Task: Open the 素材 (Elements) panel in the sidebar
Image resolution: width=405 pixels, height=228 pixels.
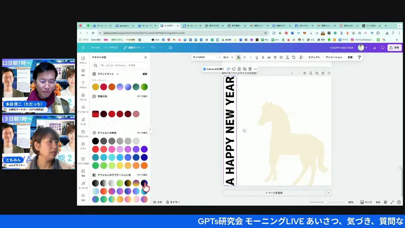Action: point(83,72)
